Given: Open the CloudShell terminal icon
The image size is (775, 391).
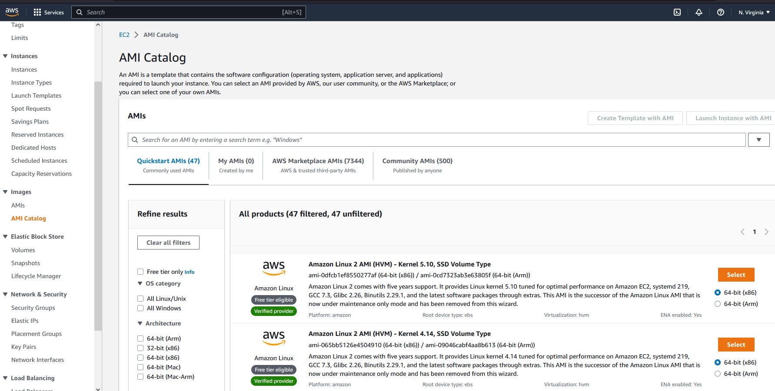Looking at the screenshot, I should (x=677, y=12).
